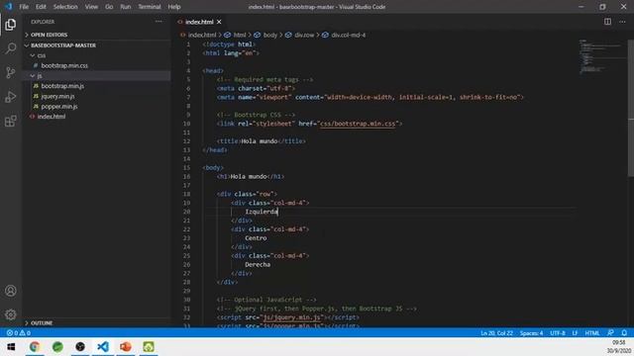Open Visual Studio Code taskbar icon
The width and height of the screenshot is (634, 356).
click(x=103, y=347)
